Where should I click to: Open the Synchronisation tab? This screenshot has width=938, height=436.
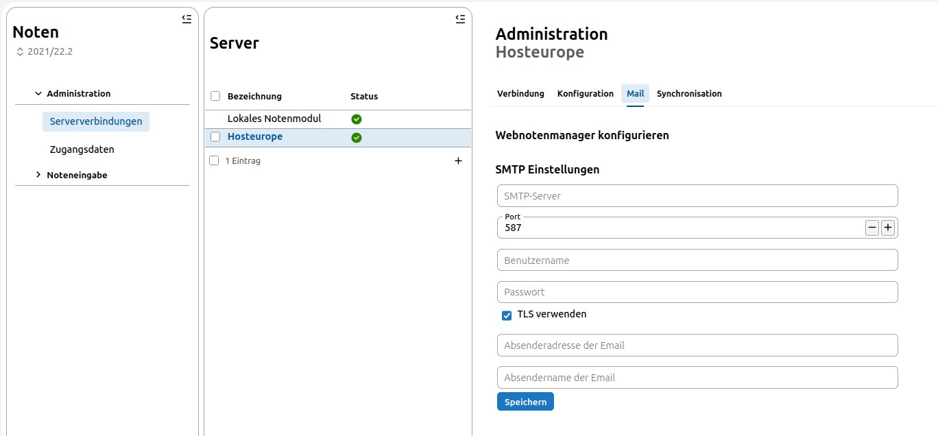point(688,94)
